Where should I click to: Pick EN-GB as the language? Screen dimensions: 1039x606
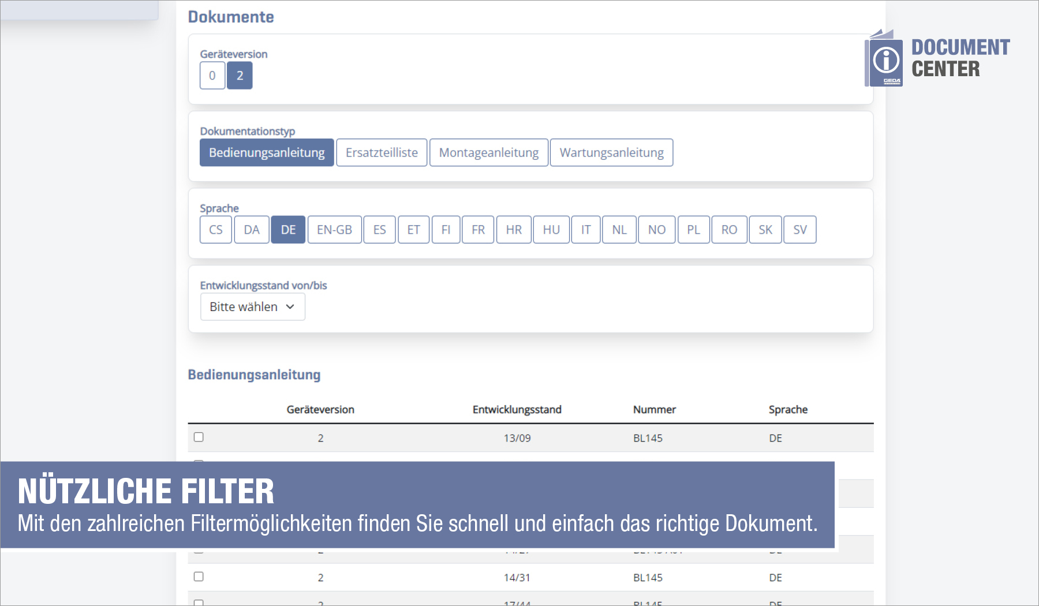tap(334, 230)
